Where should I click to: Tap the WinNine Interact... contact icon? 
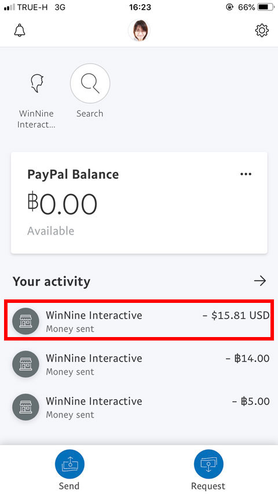click(x=36, y=84)
